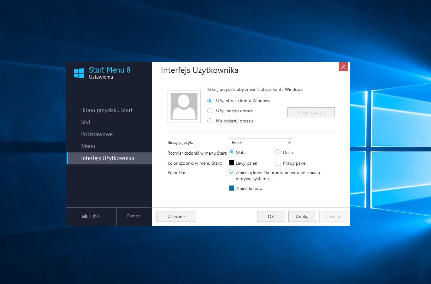
Task: Choose 'Duża' font size radio button
Action: click(x=278, y=152)
